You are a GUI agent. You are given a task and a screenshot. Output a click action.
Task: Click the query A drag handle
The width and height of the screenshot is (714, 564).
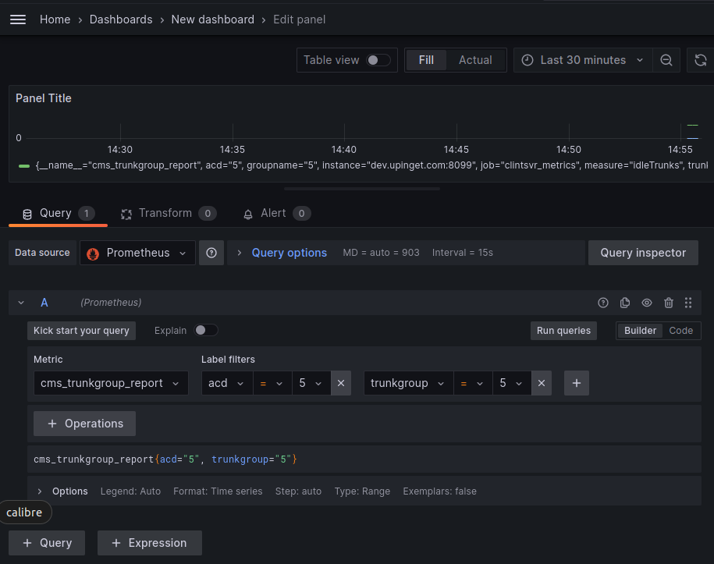(688, 303)
